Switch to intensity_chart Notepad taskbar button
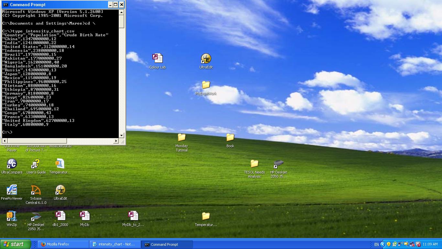Screen dimensions: 442x249 tap(115, 244)
